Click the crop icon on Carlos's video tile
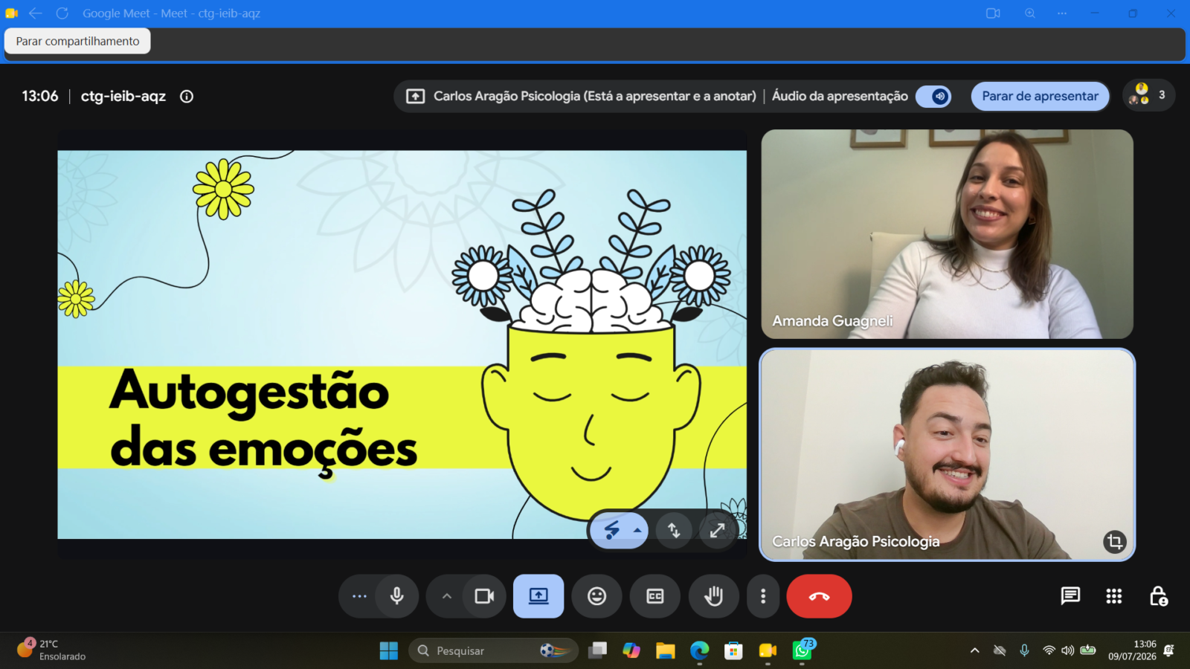 click(x=1114, y=542)
